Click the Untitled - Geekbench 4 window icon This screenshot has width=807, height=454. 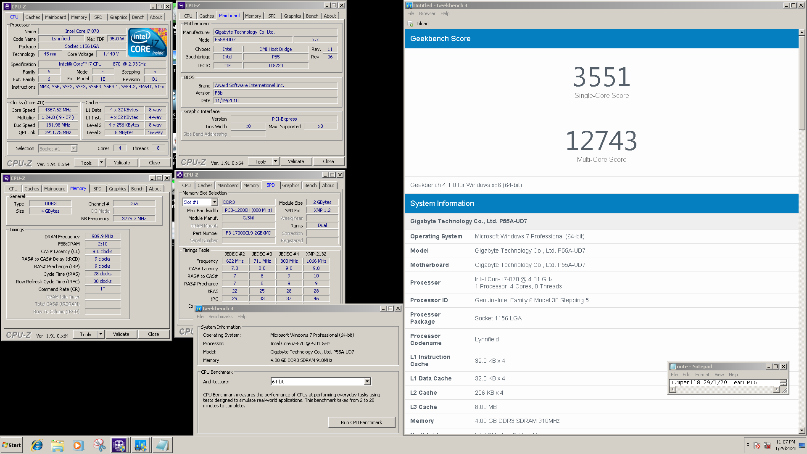[409, 5]
